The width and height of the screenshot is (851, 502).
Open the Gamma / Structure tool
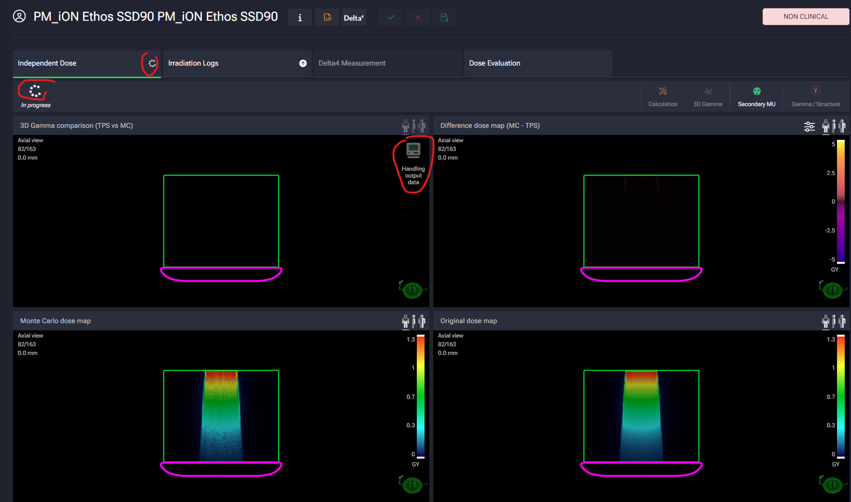815,96
